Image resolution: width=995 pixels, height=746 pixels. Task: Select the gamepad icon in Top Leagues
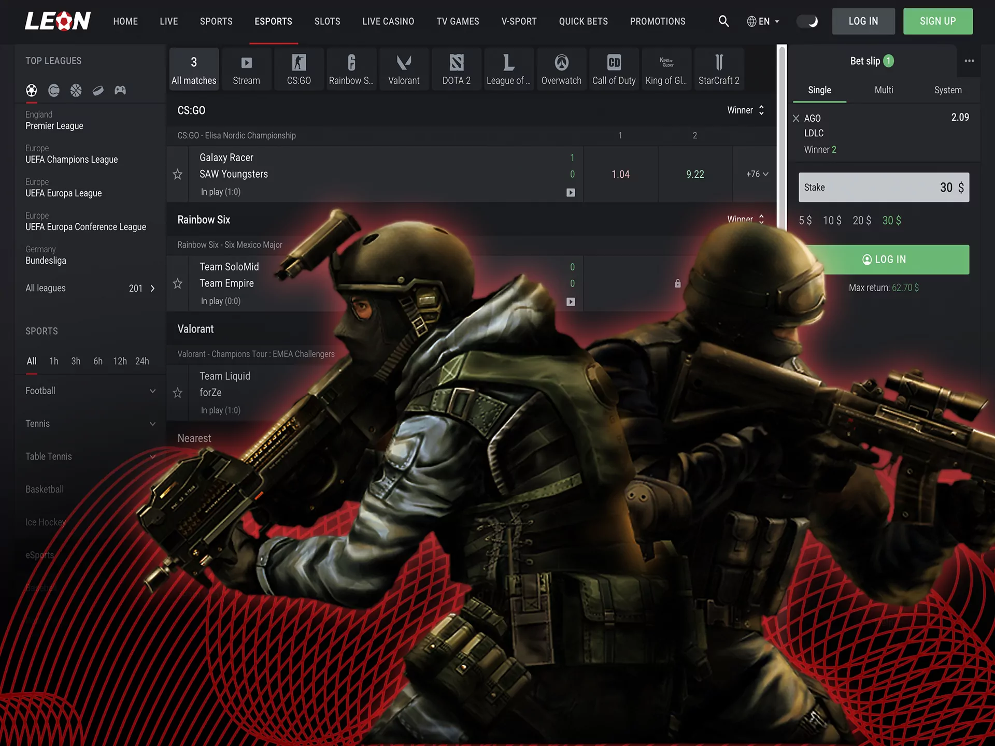click(x=120, y=91)
